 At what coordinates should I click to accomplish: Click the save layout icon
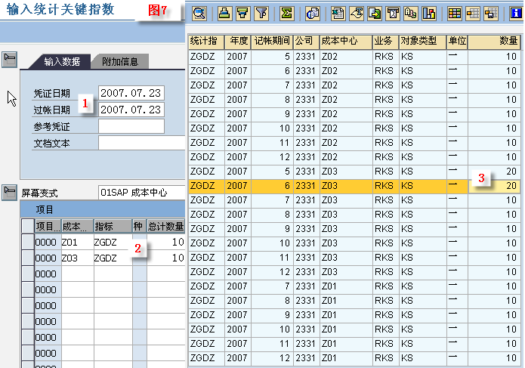click(491, 14)
